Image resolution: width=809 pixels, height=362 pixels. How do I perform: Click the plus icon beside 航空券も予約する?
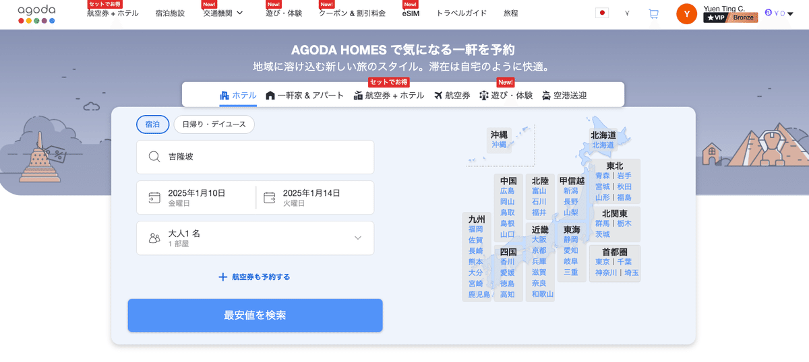click(222, 277)
